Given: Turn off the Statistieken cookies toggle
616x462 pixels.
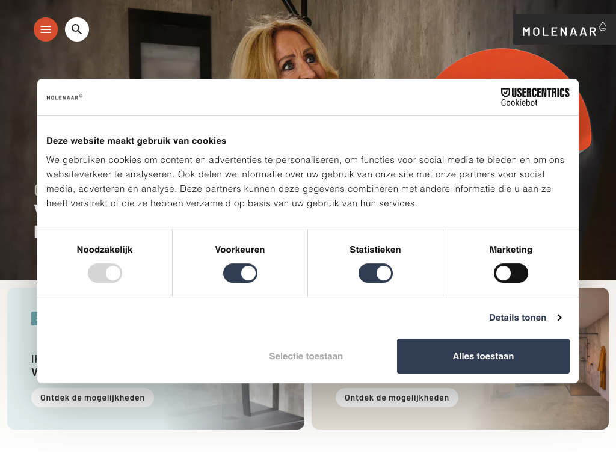Looking at the screenshot, I should [x=375, y=273].
